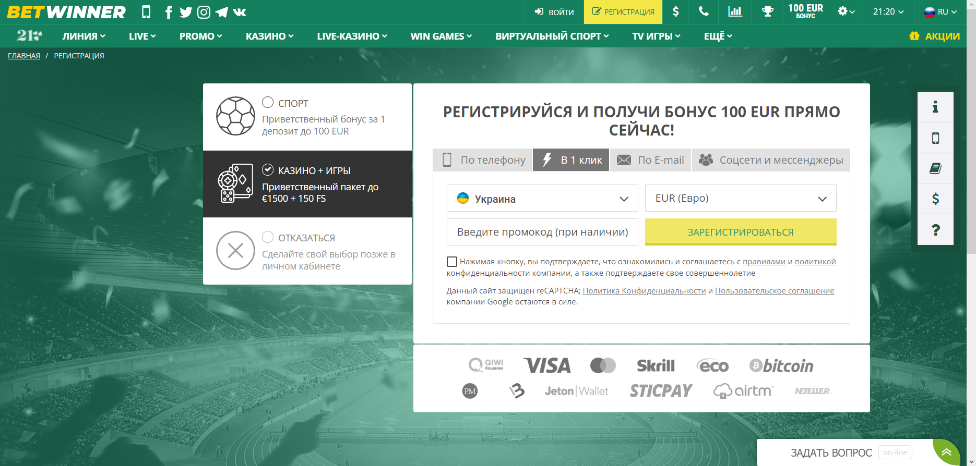Open the dollar icon in right sidebar
976x466 pixels.
[935, 199]
